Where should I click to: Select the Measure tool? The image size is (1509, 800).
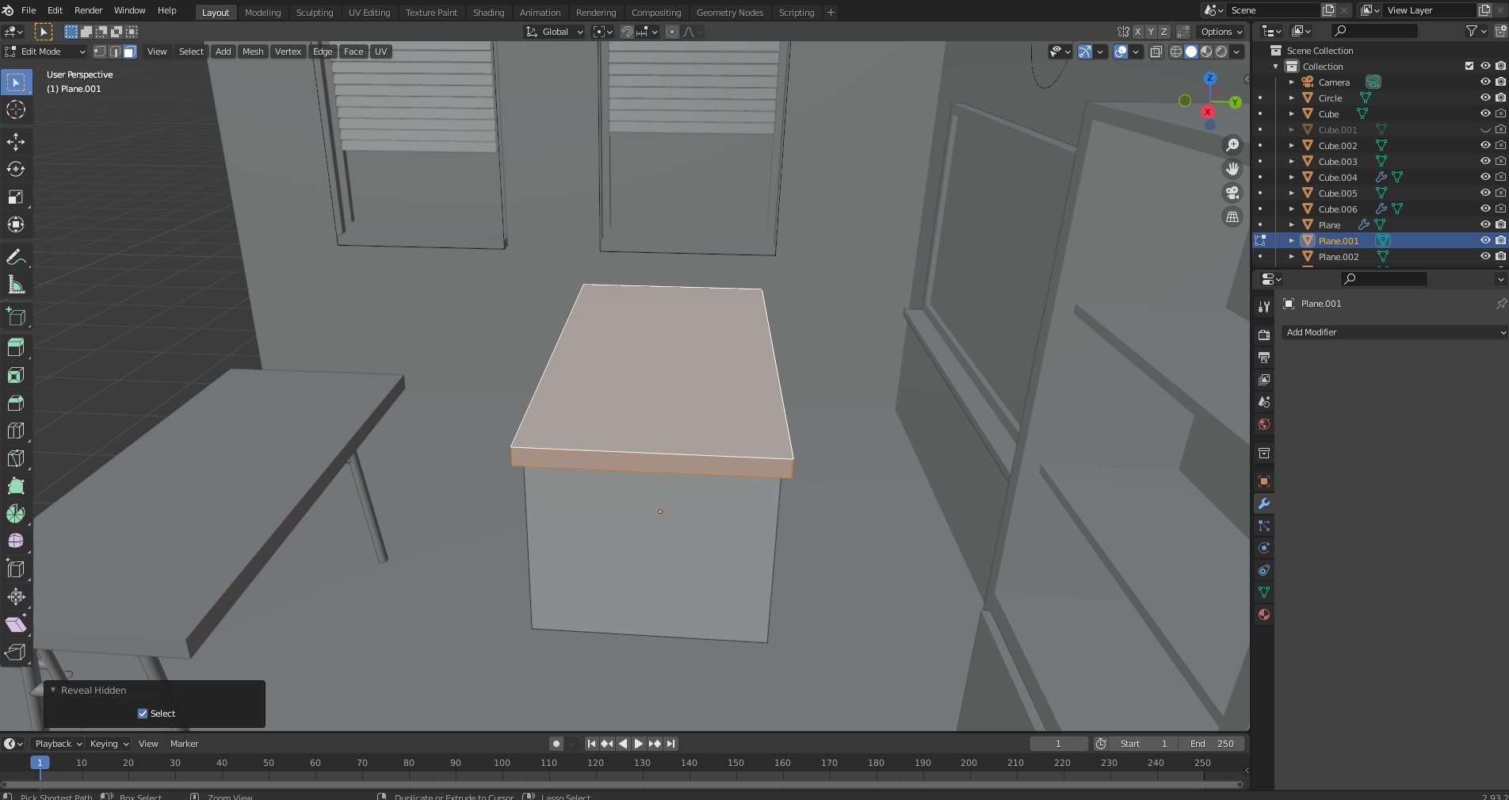coord(16,285)
